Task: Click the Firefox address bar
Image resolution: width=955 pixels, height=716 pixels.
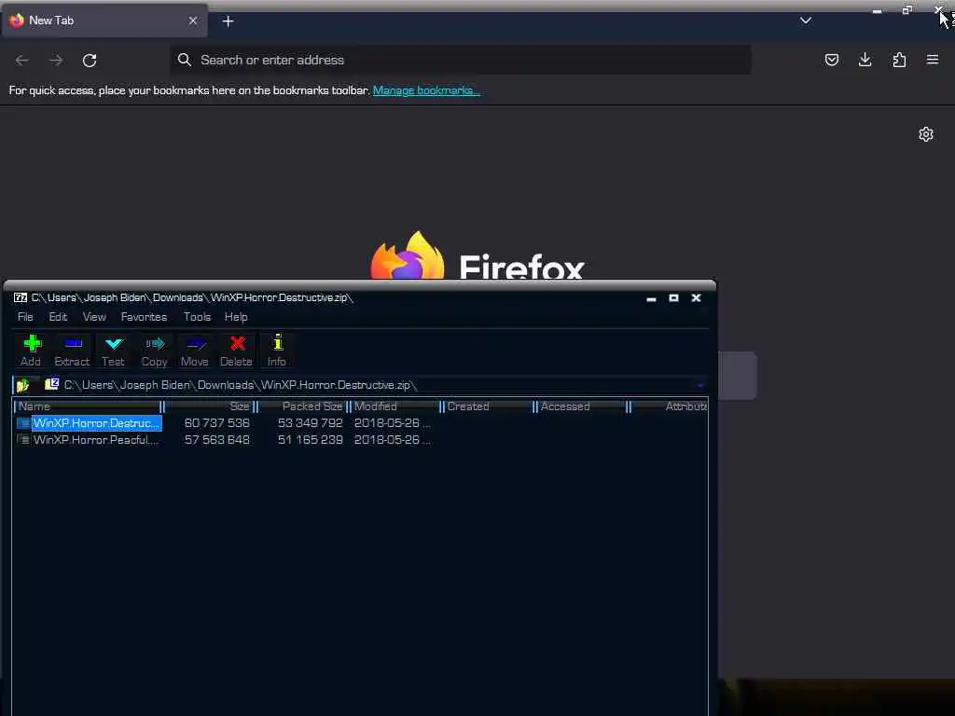Action: pyautogui.click(x=461, y=60)
